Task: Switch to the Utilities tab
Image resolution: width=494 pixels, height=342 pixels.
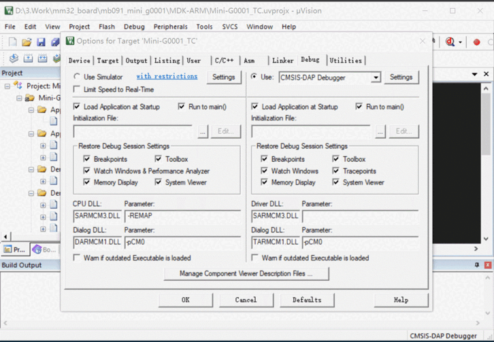Action: point(346,61)
